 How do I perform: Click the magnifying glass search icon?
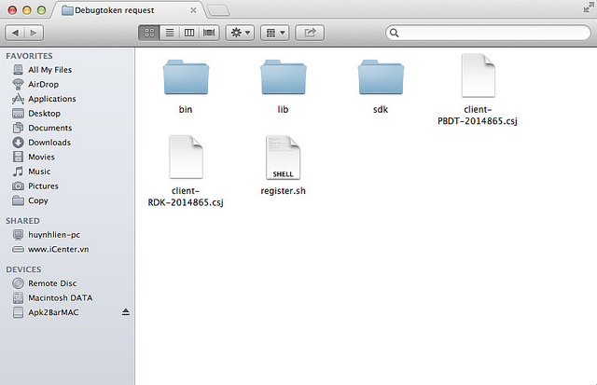click(395, 34)
